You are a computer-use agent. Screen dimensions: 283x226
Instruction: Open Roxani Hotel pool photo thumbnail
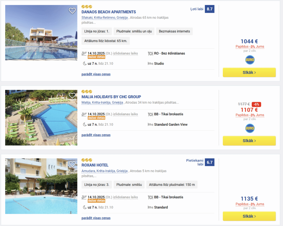coord(41,186)
